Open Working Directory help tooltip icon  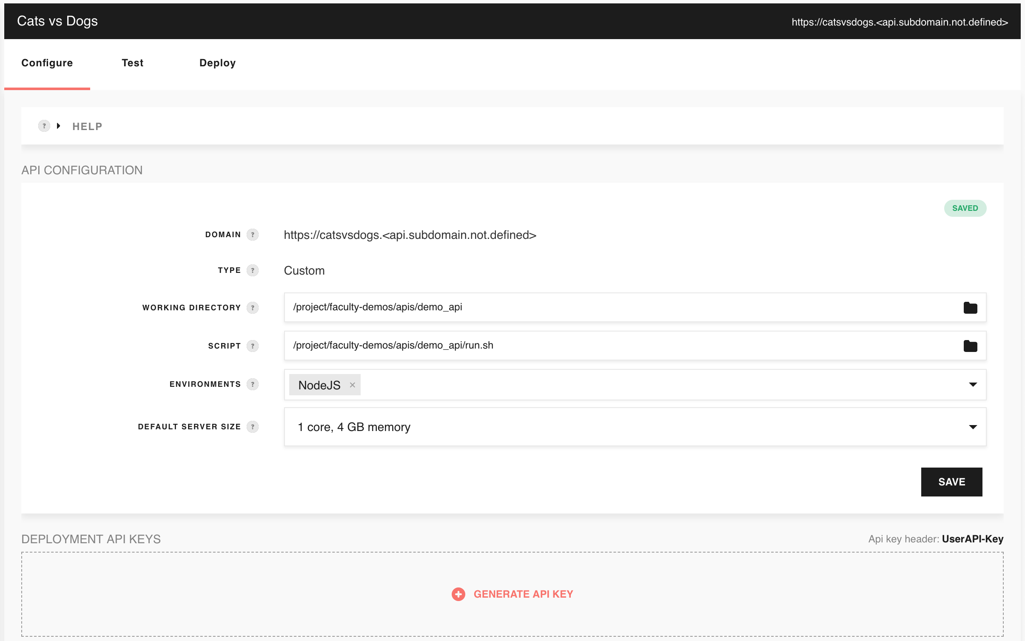tap(253, 308)
